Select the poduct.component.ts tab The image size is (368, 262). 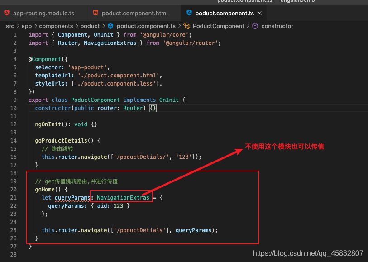pyautogui.click(x=225, y=14)
